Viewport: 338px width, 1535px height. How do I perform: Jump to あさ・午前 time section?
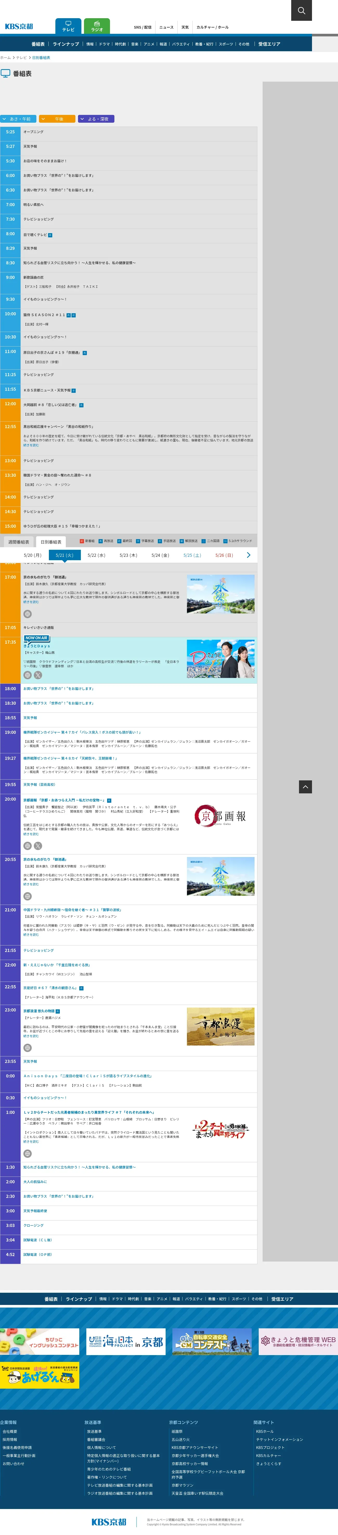tap(18, 119)
